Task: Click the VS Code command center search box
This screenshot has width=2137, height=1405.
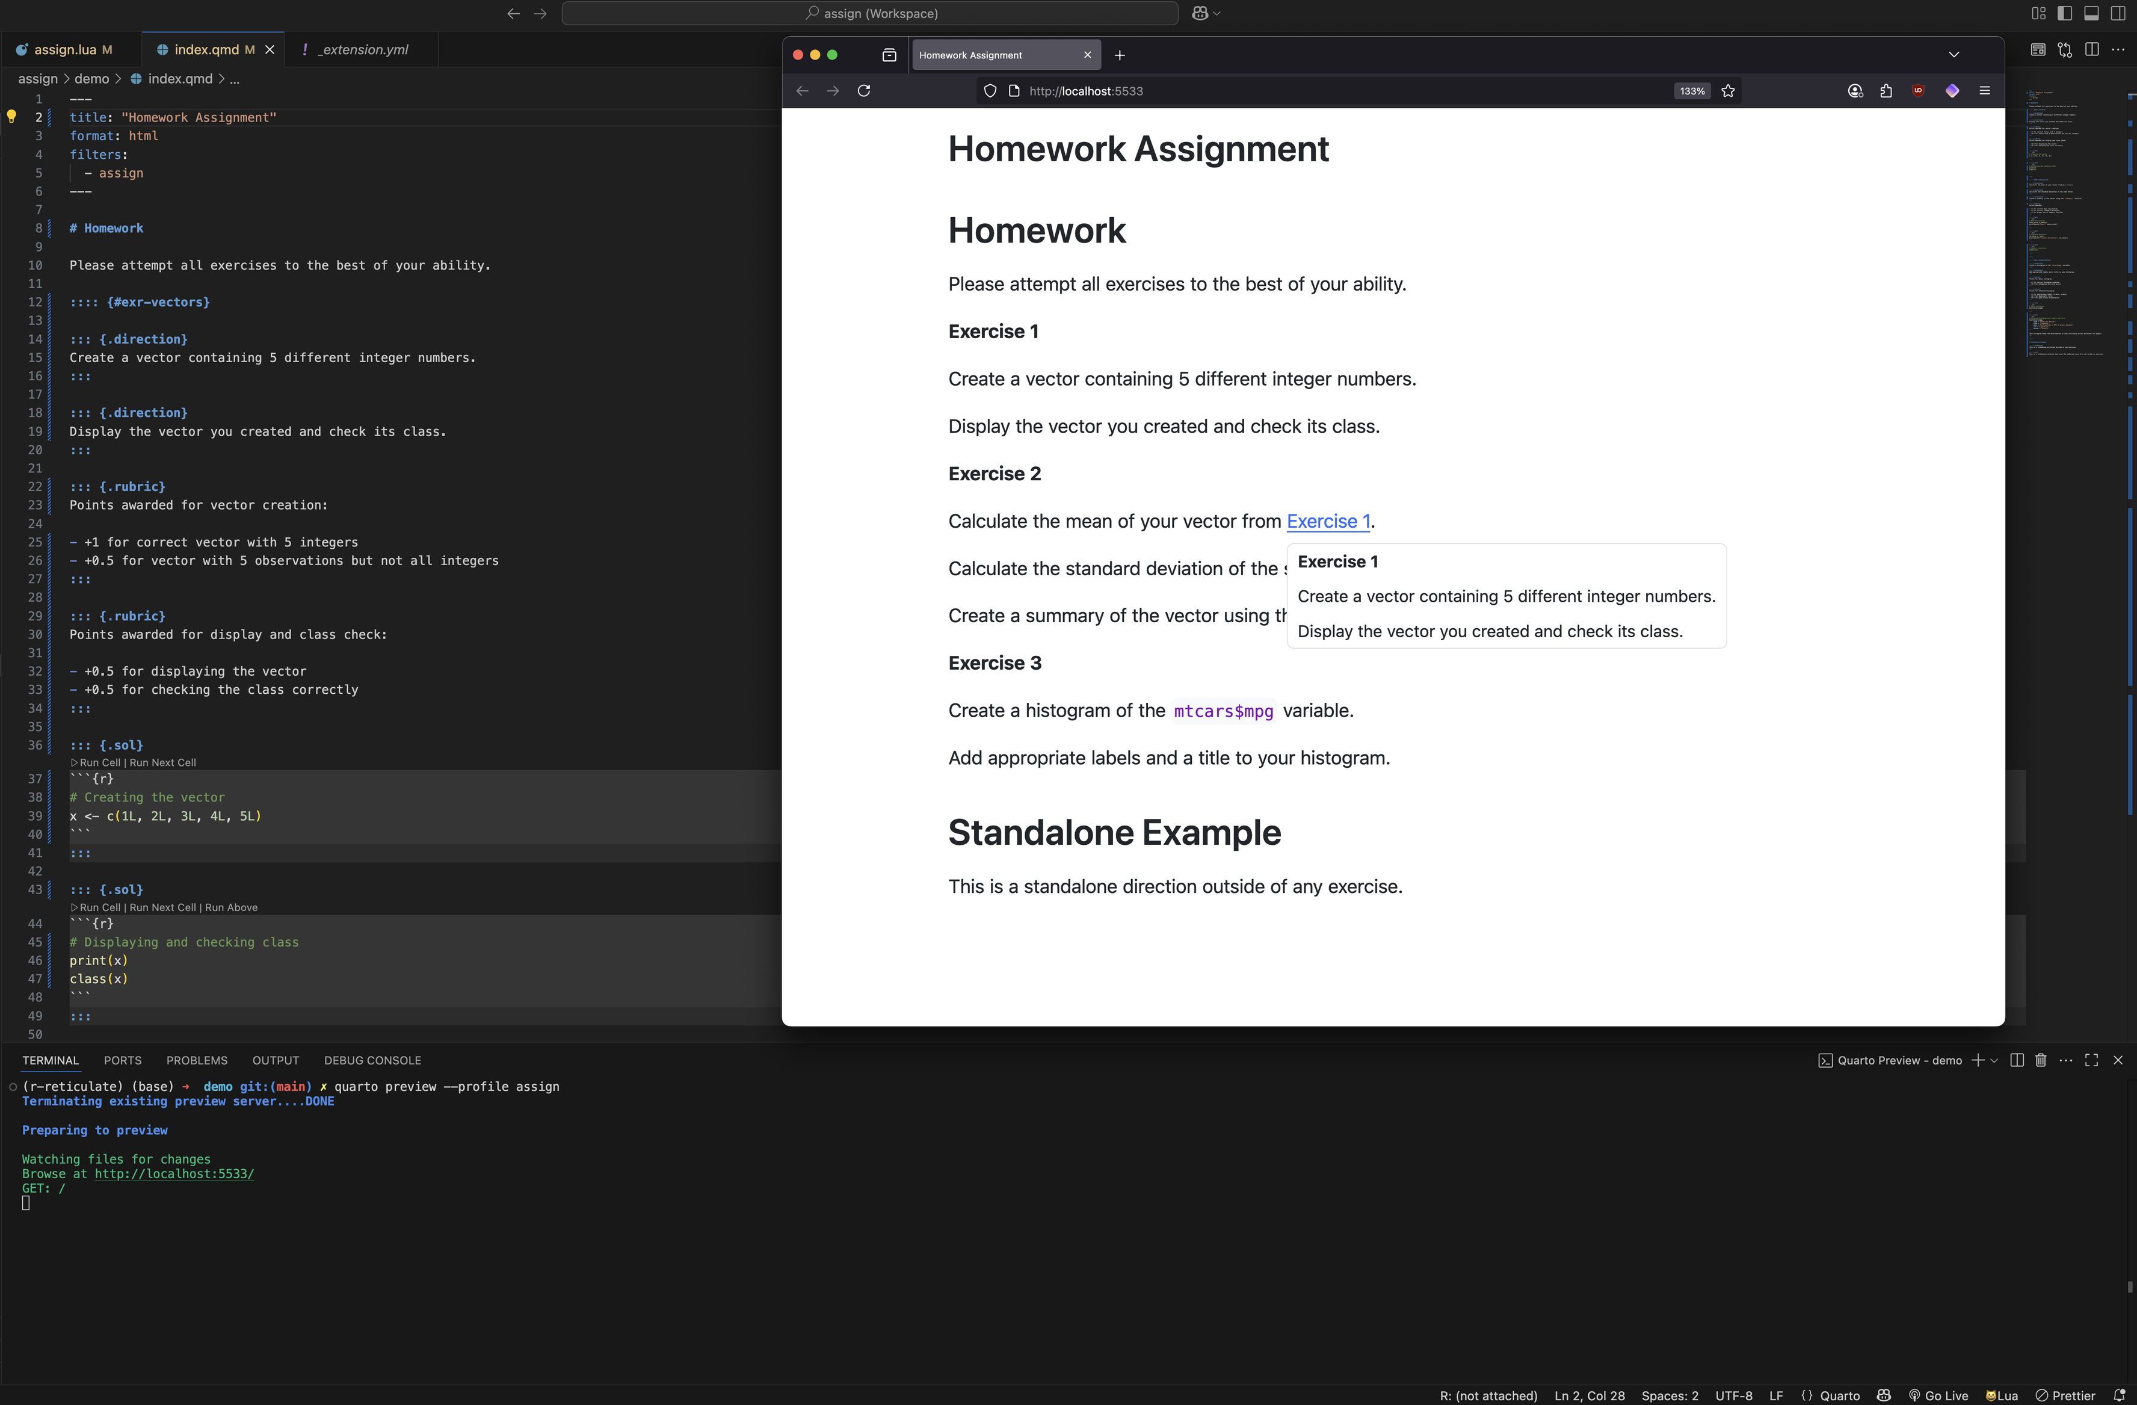Action: click(x=870, y=13)
